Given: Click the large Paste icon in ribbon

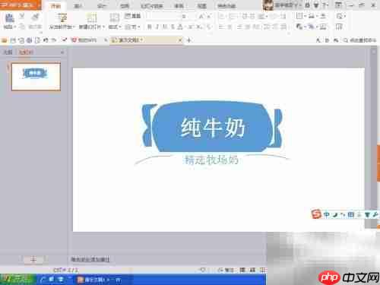Looking at the screenshot, I should point(10,18).
